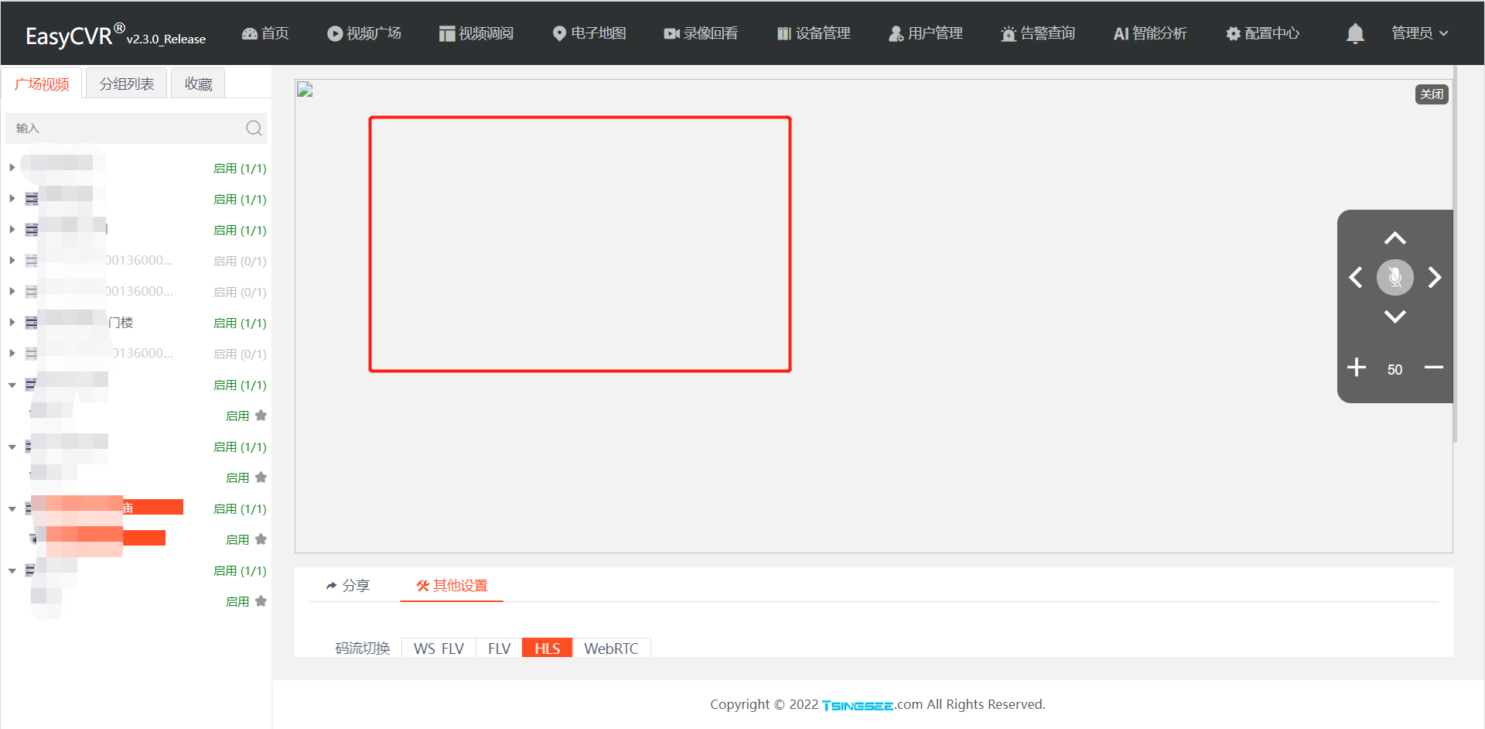Collapse the bottom device group in the tree
Image resolution: width=1485 pixels, height=729 pixels.
point(12,570)
